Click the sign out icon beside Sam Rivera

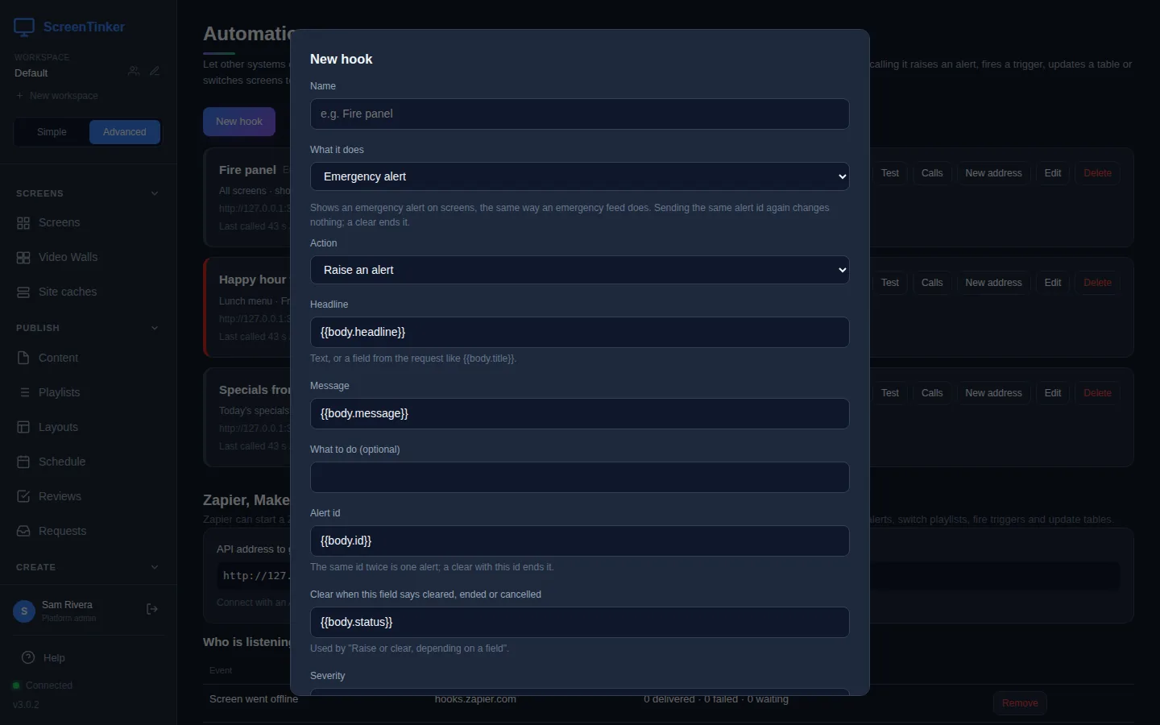[152, 609]
